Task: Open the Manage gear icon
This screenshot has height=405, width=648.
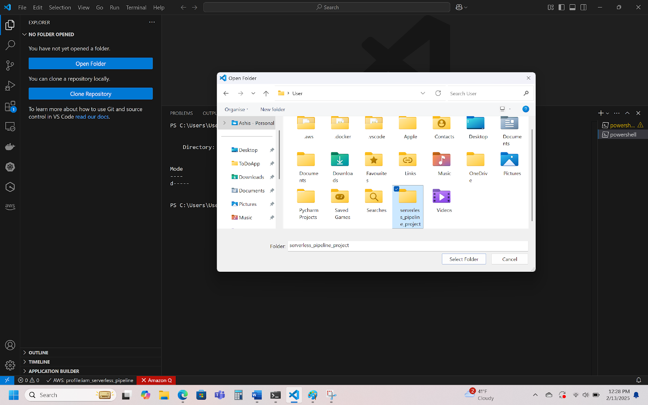Action: click(10, 365)
